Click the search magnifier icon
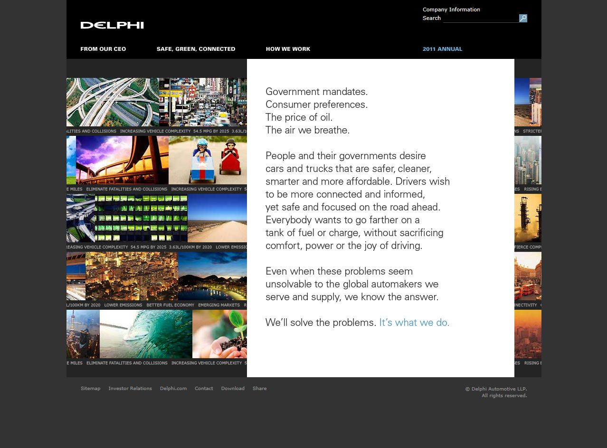This screenshot has width=607, height=448. coord(523,19)
